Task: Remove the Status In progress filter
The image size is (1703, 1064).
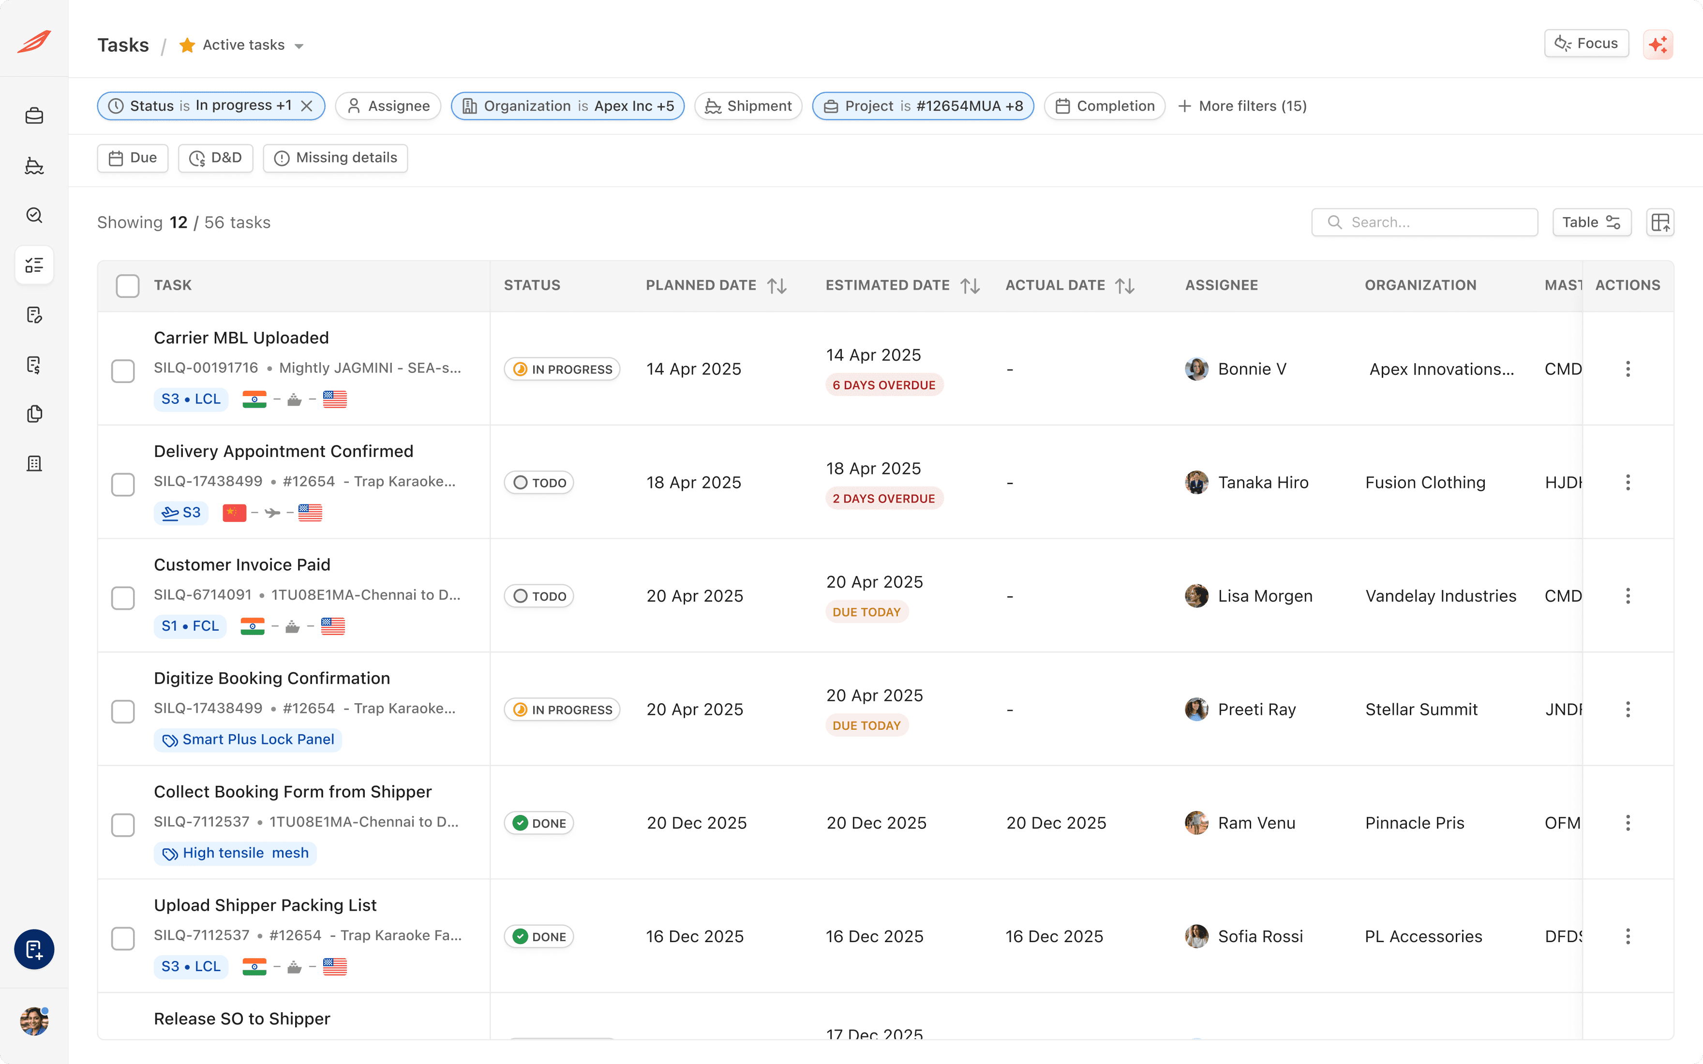Action: click(x=307, y=106)
